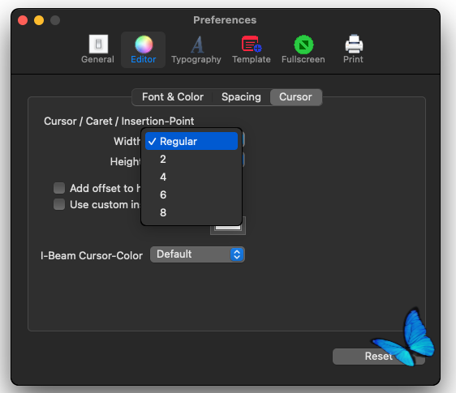Viewport: 456px width, 393px height.
Task: Click the Reset button
Action: point(378,356)
